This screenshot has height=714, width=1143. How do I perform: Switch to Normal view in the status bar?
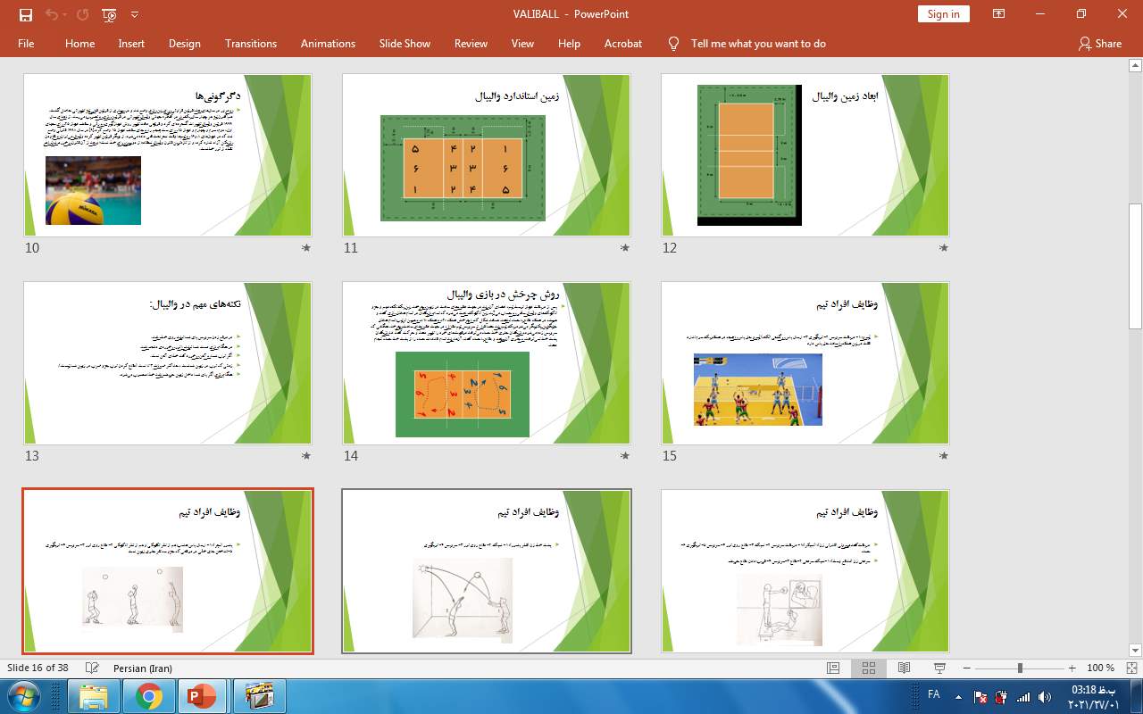[832, 668]
